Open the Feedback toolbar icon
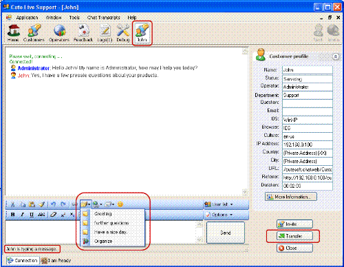Image resolution: width=344 pixels, height=267 pixels. [83, 33]
